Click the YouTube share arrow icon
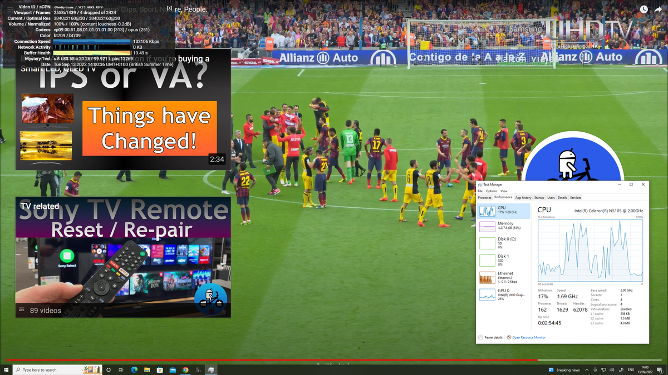This screenshot has height=375, width=668. [x=659, y=9]
